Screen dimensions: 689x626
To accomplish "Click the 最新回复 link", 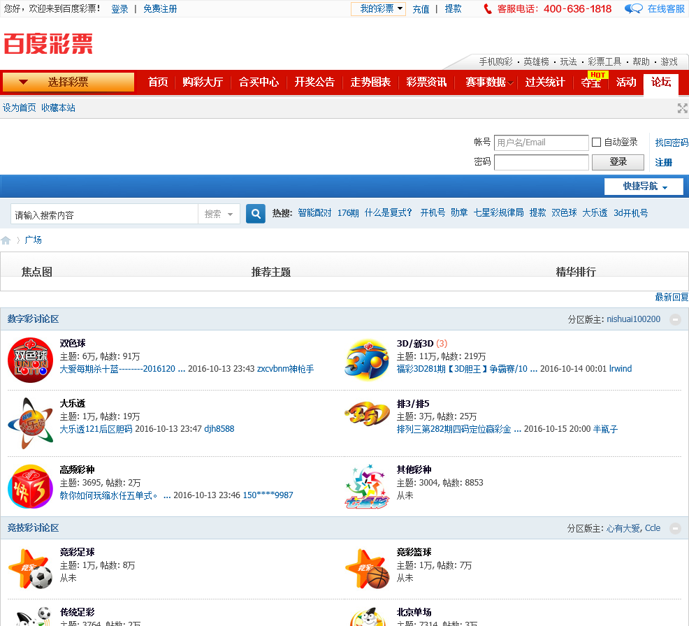I will coord(672,298).
